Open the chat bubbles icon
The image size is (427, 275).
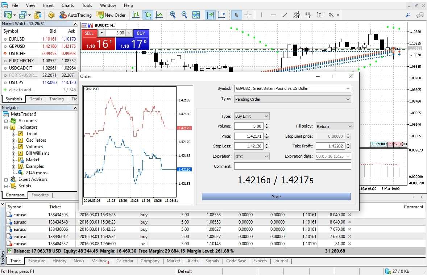point(420,15)
